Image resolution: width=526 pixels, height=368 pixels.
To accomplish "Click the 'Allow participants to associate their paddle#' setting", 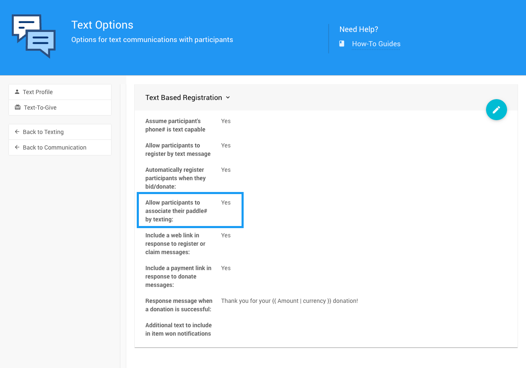I will pos(177,211).
